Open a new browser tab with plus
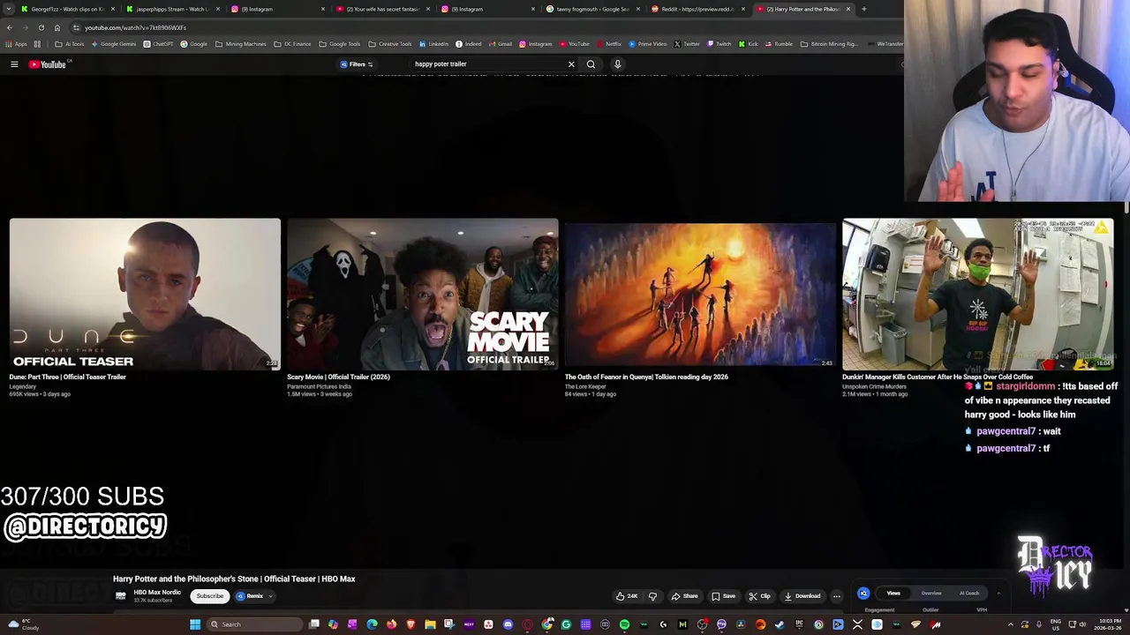Viewport: 1130px width, 635px height. 863,9
